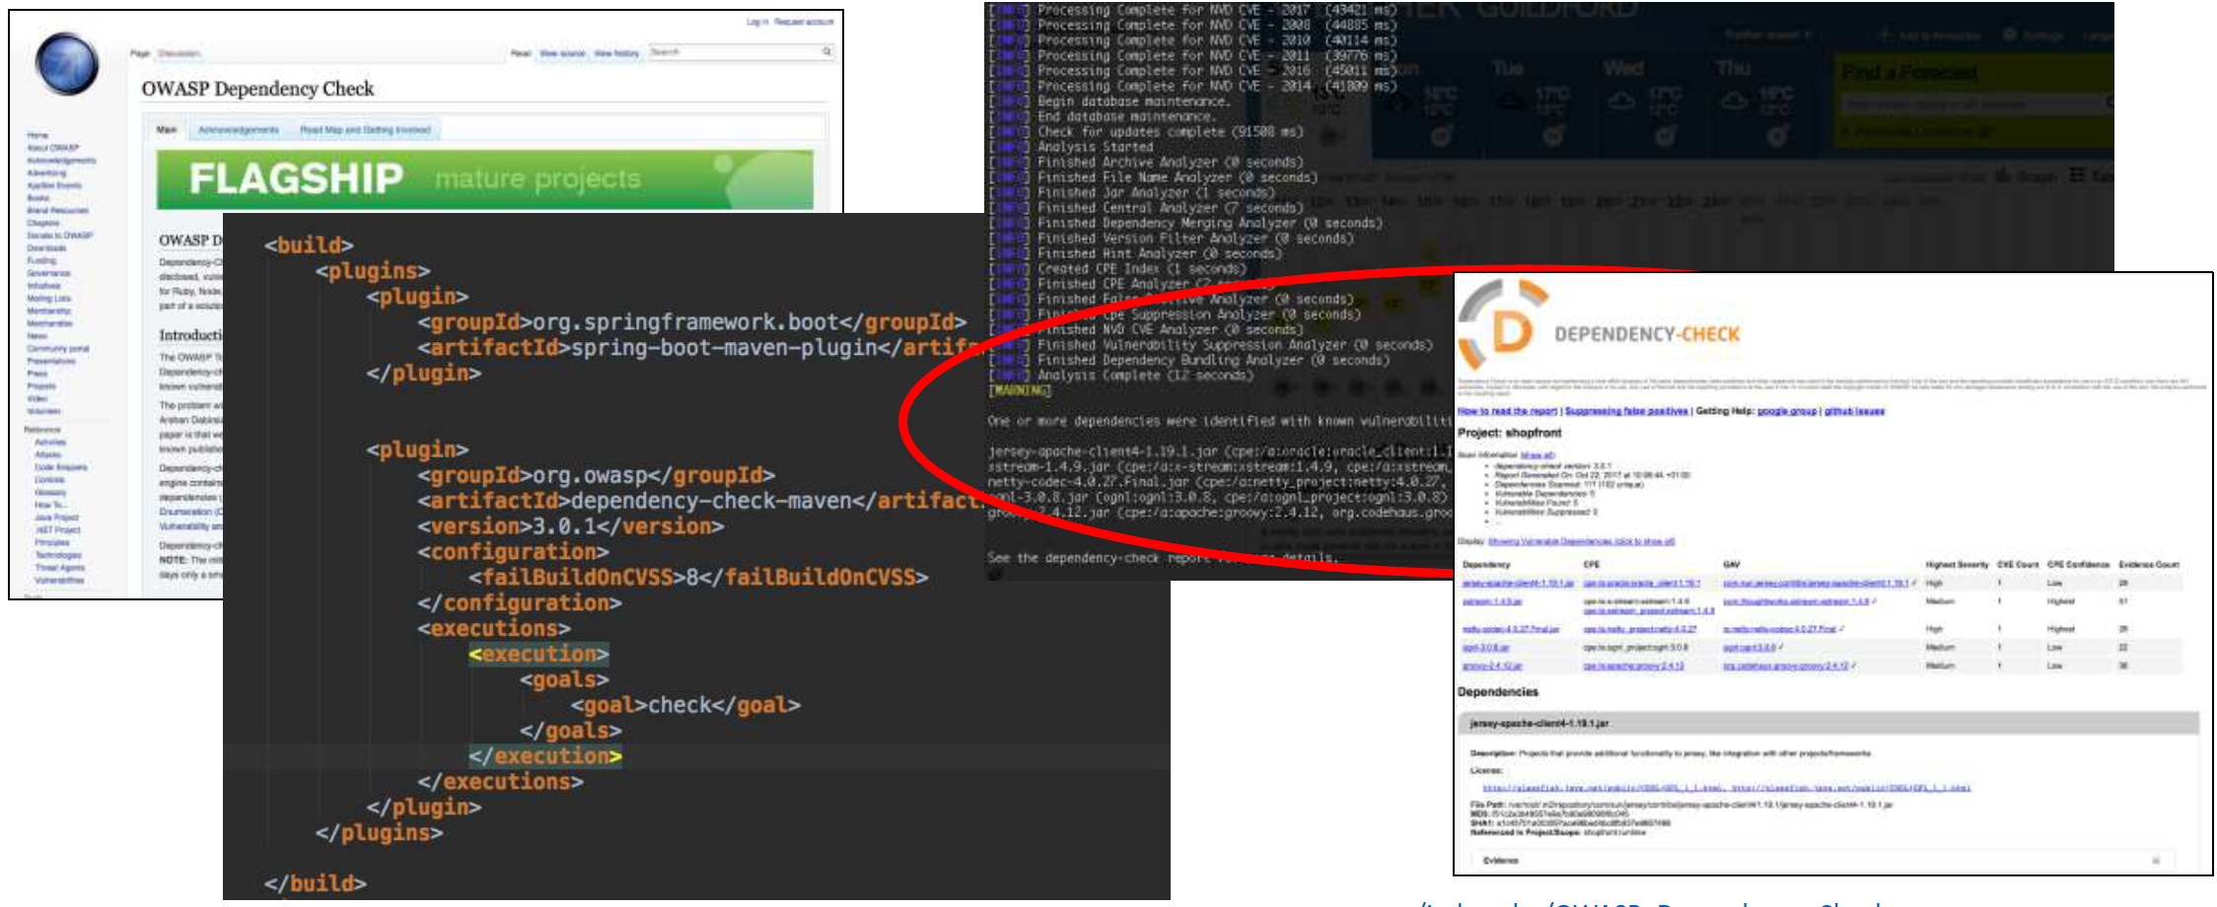The image size is (2217, 907).
Task: Click the Evidence Count column header
Action: point(2149,565)
